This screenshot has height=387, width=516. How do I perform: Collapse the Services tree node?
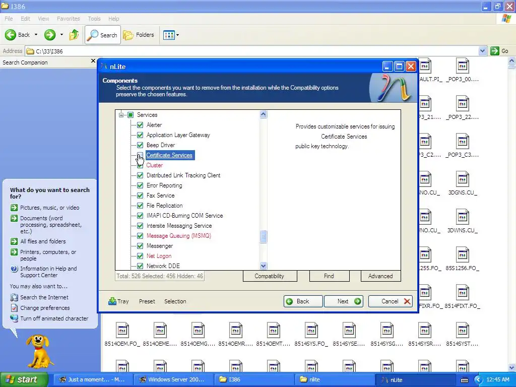[121, 115]
